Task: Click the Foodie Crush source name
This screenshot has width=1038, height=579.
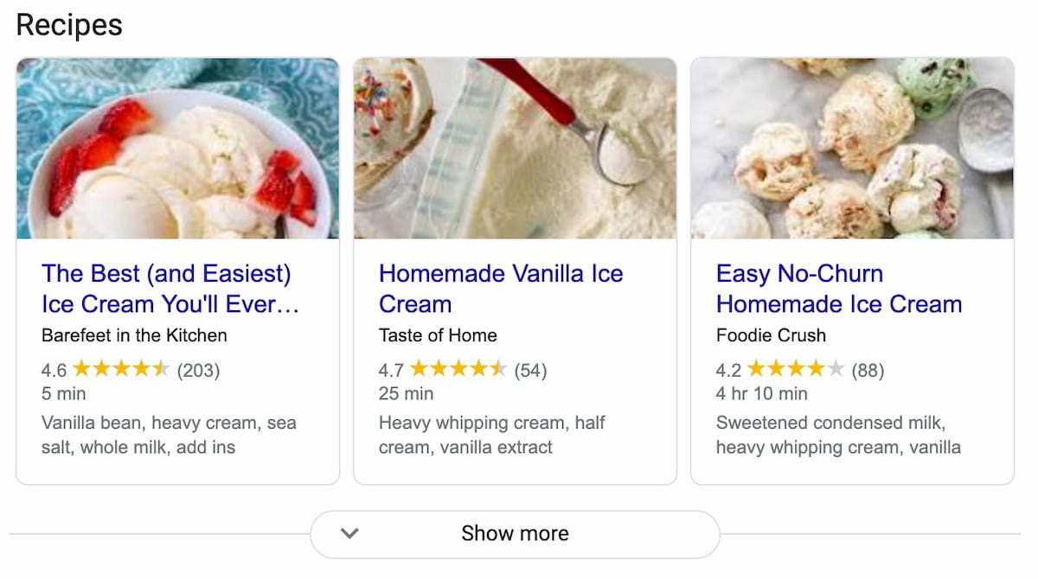Action: tap(771, 335)
